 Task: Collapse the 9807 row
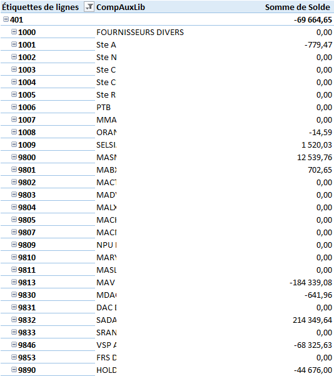(14, 232)
